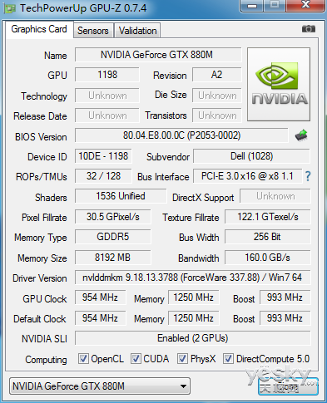Toggle the PhysX checkbox
Screen dimensions: 327x403
(182, 359)
